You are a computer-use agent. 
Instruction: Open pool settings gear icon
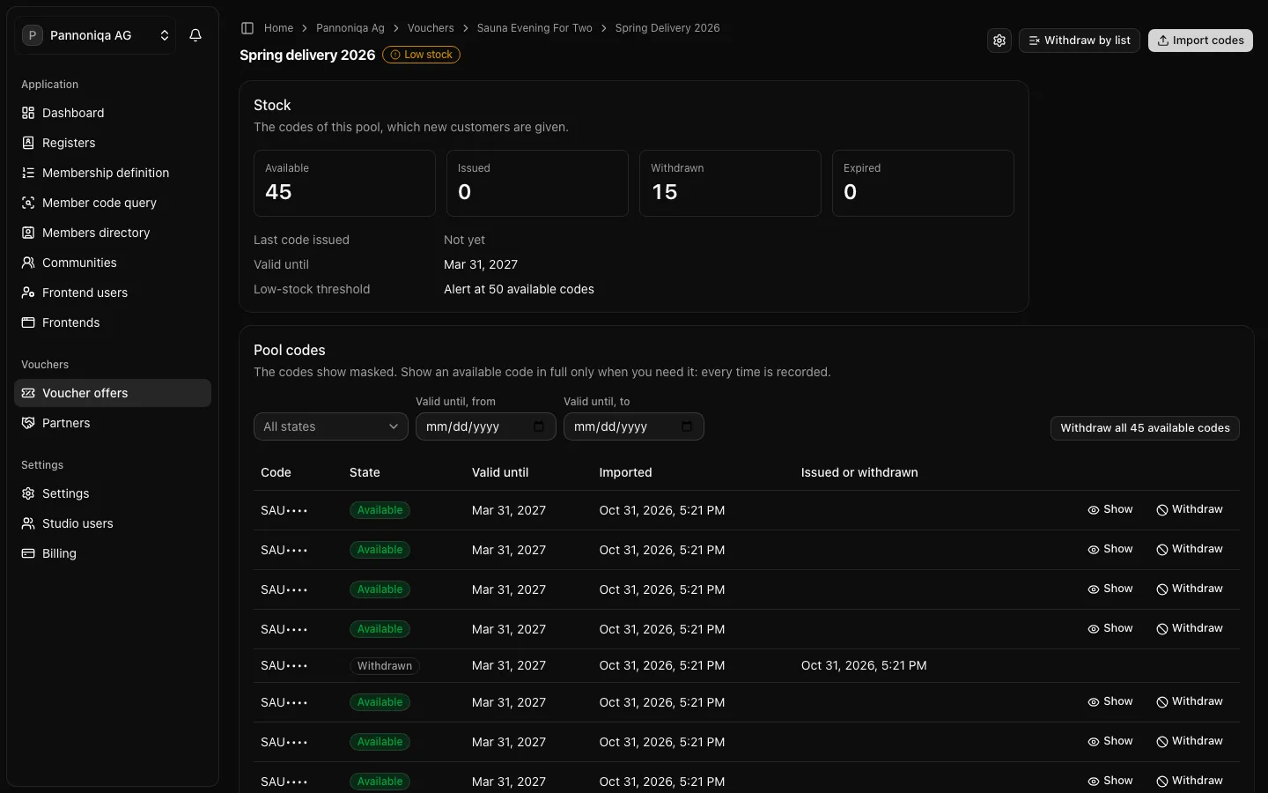[999, 41]
